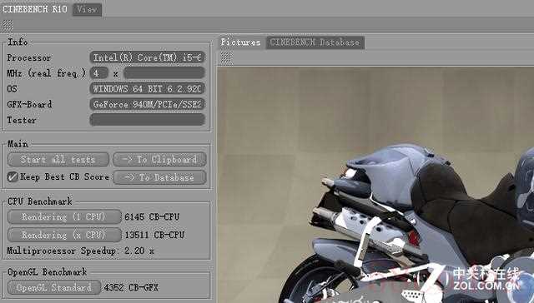Run the OpenGL Standard benchmark
Viewport: 534px width, 303px height.
[x=54, y=287]
